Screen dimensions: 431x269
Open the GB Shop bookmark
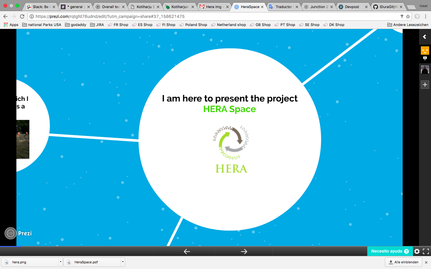[260, 25]
